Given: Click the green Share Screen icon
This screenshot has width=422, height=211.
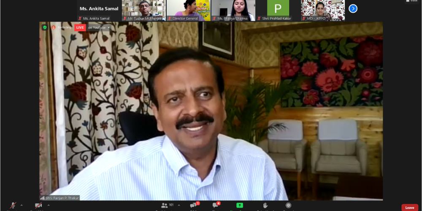Looking at the screenshot, I should (x=240, y=206).
